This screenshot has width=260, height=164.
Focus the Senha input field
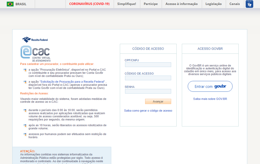coord(148,91)
